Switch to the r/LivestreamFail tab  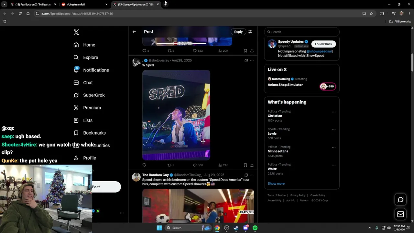85,5
